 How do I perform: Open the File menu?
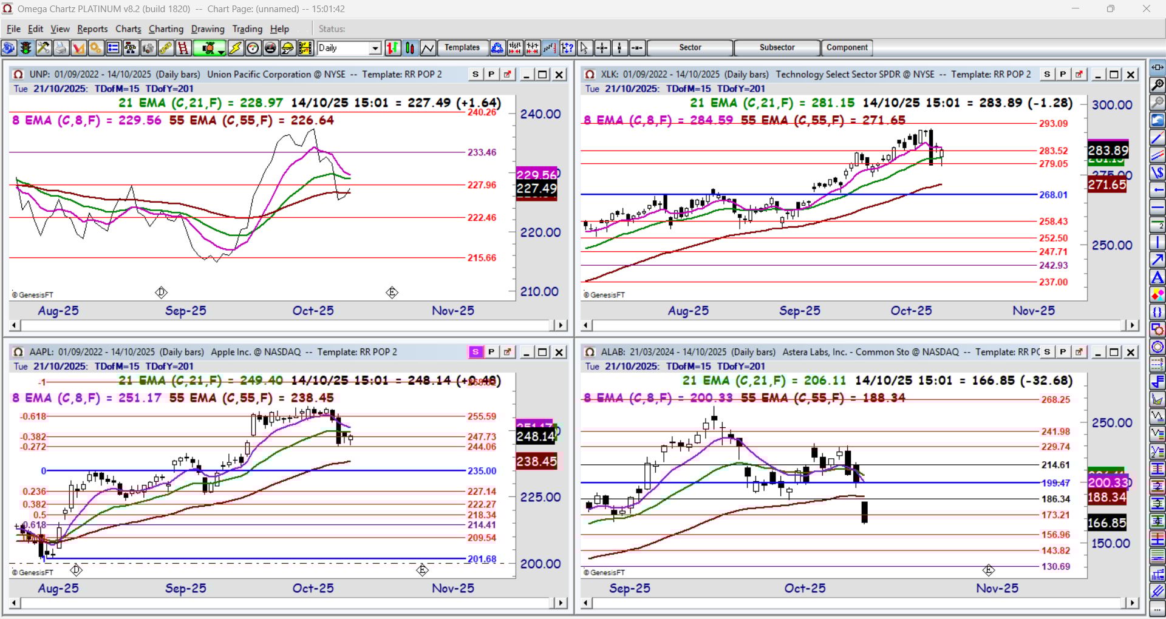coord(13,29)
